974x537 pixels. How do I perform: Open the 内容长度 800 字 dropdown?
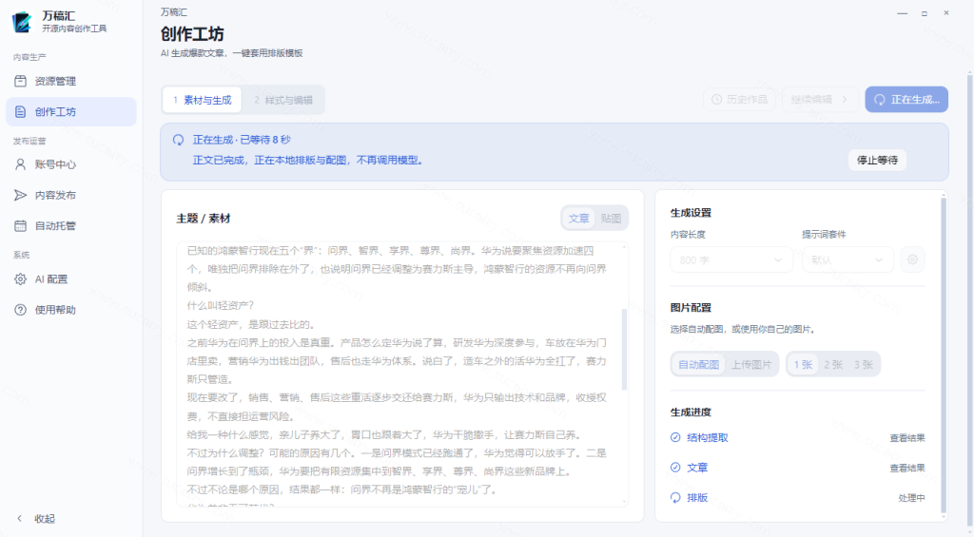(731, 260)
